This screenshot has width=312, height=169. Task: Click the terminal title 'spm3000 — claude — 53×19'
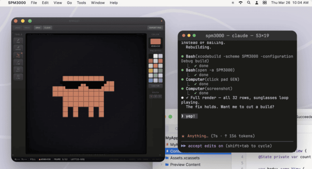click(237, 36)
